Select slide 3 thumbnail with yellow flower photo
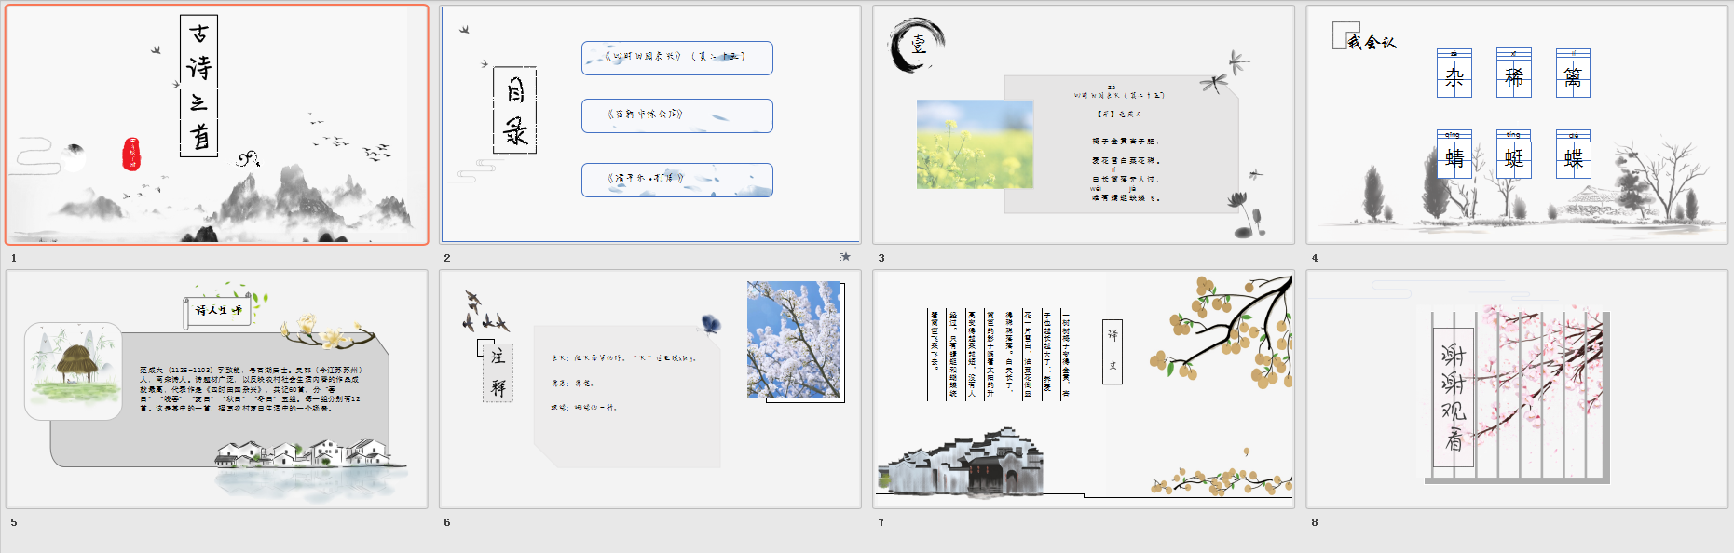Screen dimensions: 1734x553 click(1084, 125)
